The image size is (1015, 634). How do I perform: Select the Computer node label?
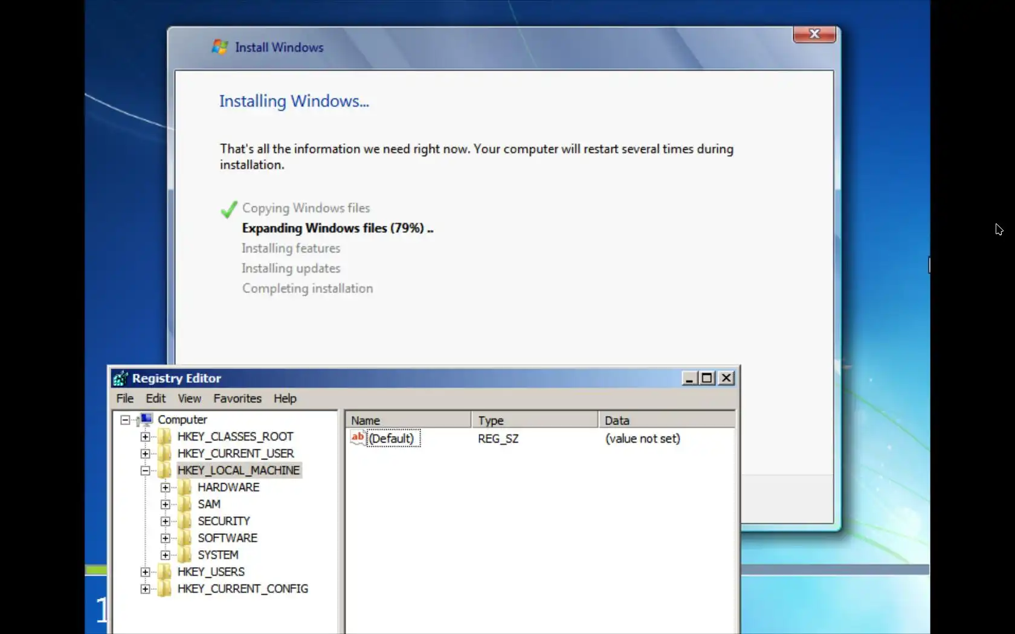(182, 420)
